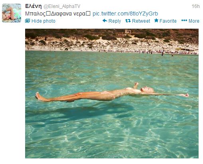Viewport: 203px width, 164px height.
Task: Mark tweet as Favorite via text label
Action: 168,21
